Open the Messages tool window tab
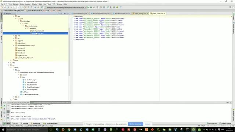The height and width of the screenshot is (132, 235). 36,124
